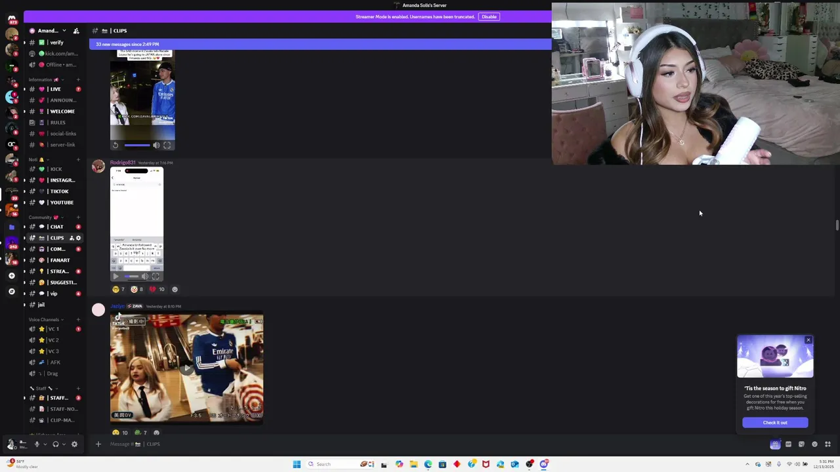Open the verify channel
The height and width of the screenshot is (472, 840).
pyautogui.click(x=54, y=43)
